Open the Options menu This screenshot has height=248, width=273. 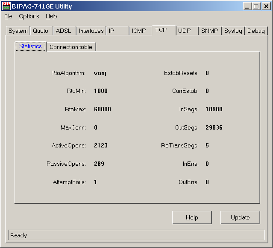tap(29, 16)
